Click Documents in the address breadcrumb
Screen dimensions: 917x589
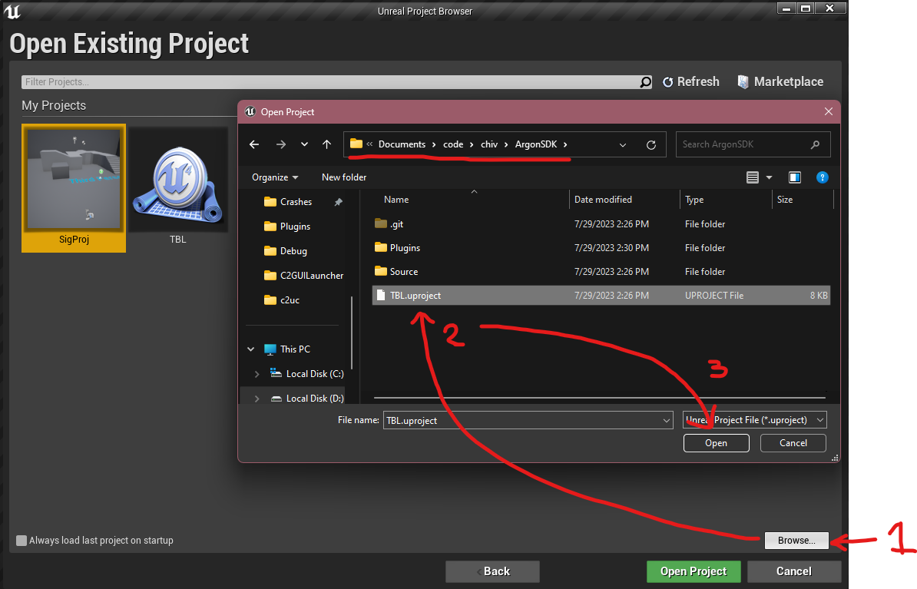tap(402, 144)
